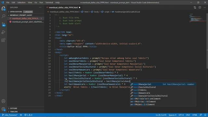Choose HTMLDetailsElement suggestion in list
This screenshot has width=208, height=117.
[163, 105]
